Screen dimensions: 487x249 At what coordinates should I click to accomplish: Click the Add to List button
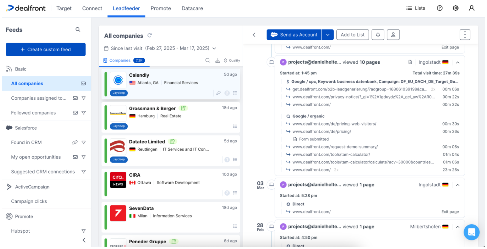353,35
